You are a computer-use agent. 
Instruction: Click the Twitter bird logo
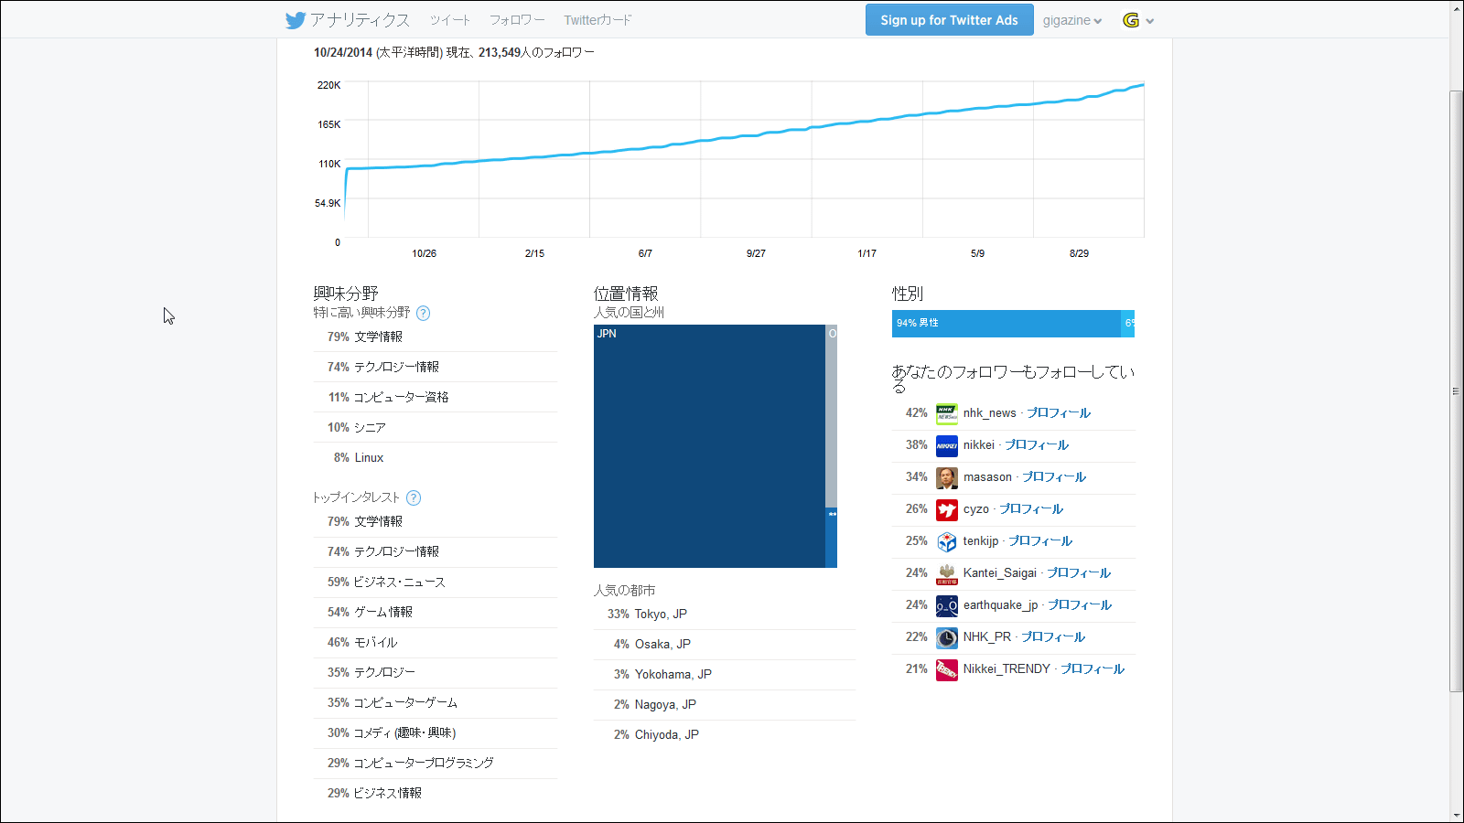tap(295, 20)
